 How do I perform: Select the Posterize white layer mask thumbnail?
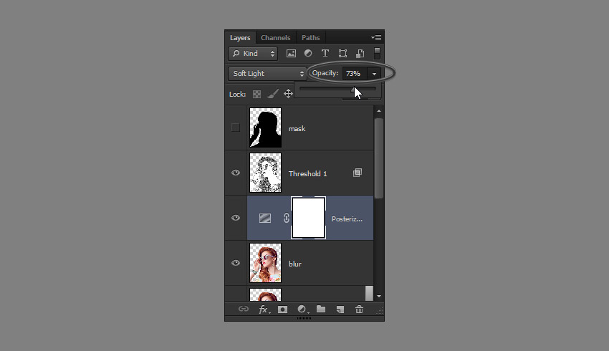(x=308, y=218)
